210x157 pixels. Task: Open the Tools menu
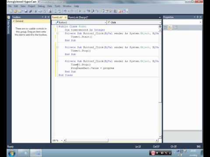point(57,6)
